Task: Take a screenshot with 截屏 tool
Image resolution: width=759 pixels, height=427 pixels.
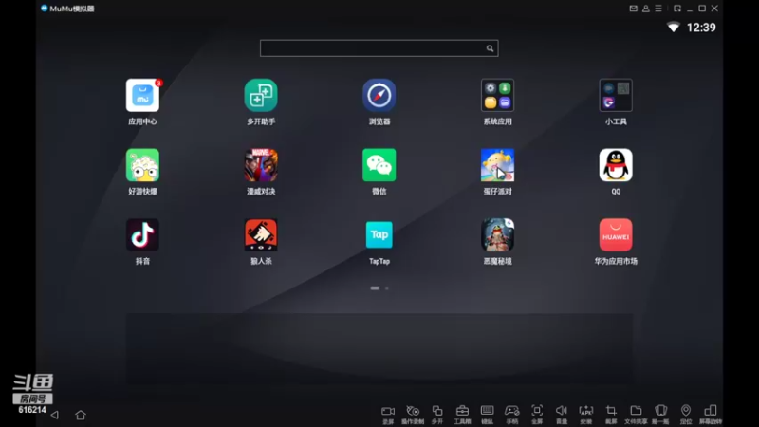Action: click(x=611, y=415)
